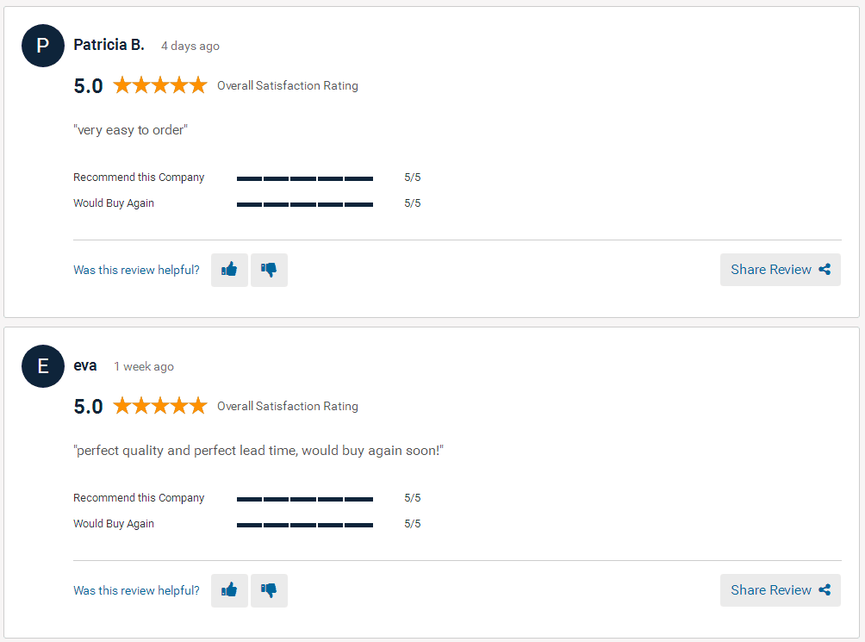
Task: Click Would Buy Again bar in Patricia's review
Action: click(x=305, y=204)
